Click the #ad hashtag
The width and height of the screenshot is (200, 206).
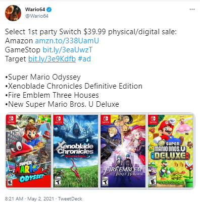pyautogui.click(x=84, y=59)
